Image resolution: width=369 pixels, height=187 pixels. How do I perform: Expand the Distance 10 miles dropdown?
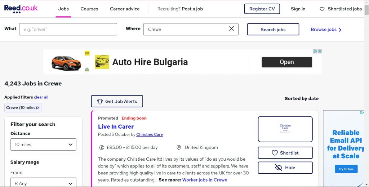[x=43, y=144]
